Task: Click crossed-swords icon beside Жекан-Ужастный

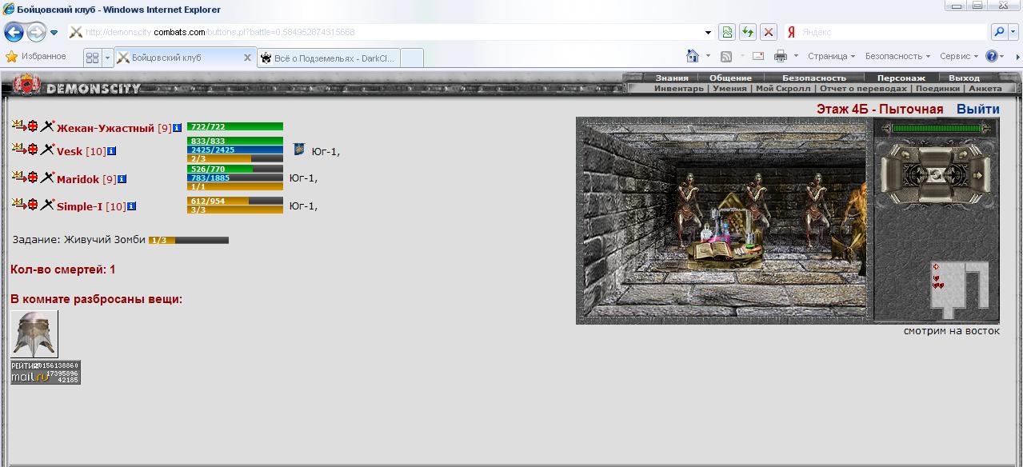Action: 47,126
